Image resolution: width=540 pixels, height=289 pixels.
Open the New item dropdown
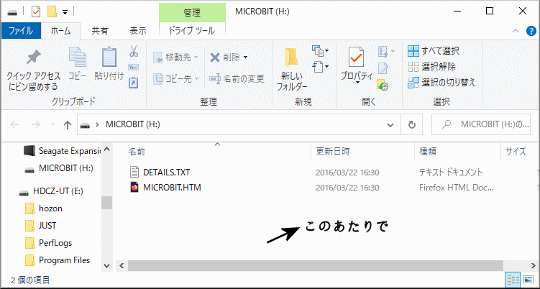point(320,51)
